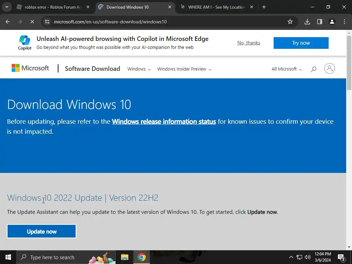Image resolution: width=352 pixels, height=264 pixels.
Task: Open the tab search dropdown arrow
Action: [7, 7]
